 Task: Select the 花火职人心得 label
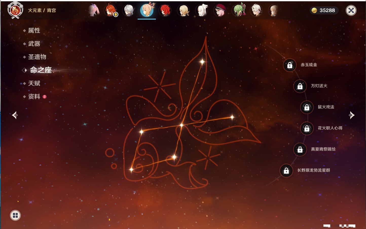tap(330, 128)
